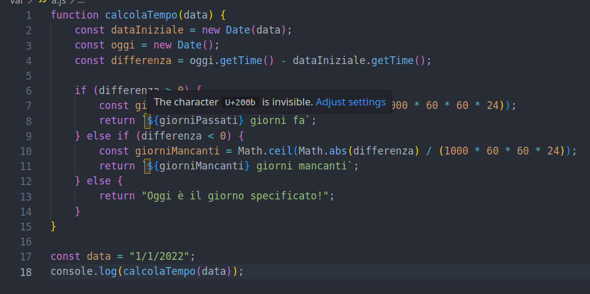Click the "Oggi è il giorno specificato!" string
The height and width of the screenshot is (294, 590).
tap(235, 196)
